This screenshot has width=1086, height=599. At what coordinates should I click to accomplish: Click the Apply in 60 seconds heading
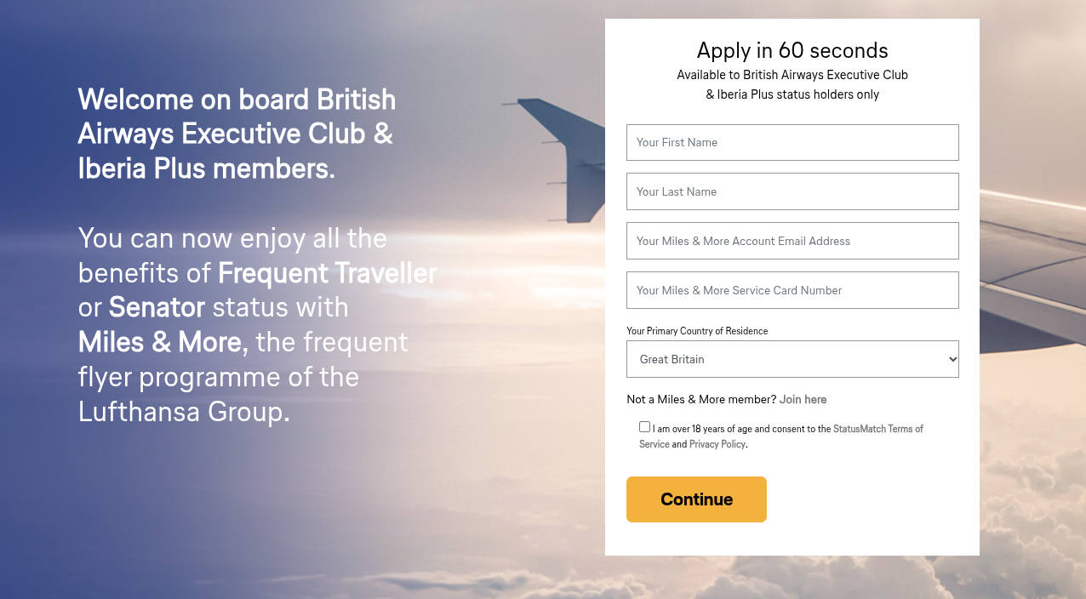point(792,50)
